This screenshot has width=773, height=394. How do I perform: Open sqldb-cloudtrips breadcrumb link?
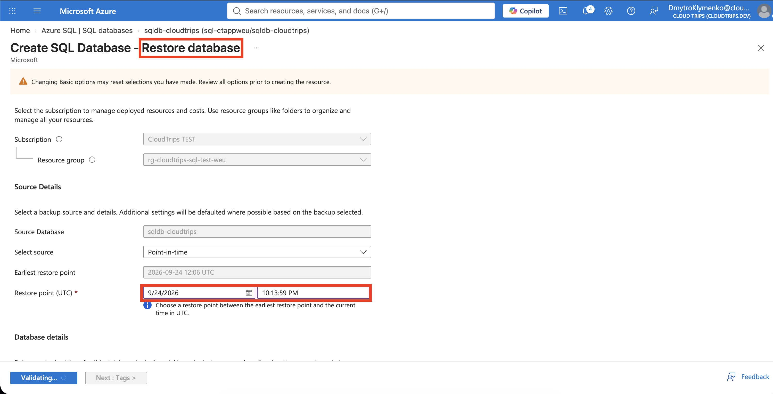click(x=227, y=30)
